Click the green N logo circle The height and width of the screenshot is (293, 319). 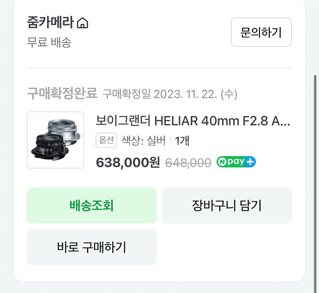[222, 162]
